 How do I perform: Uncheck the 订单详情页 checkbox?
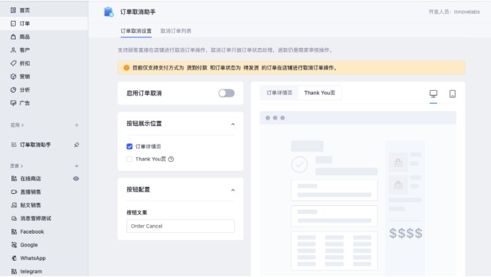(130, 146)
